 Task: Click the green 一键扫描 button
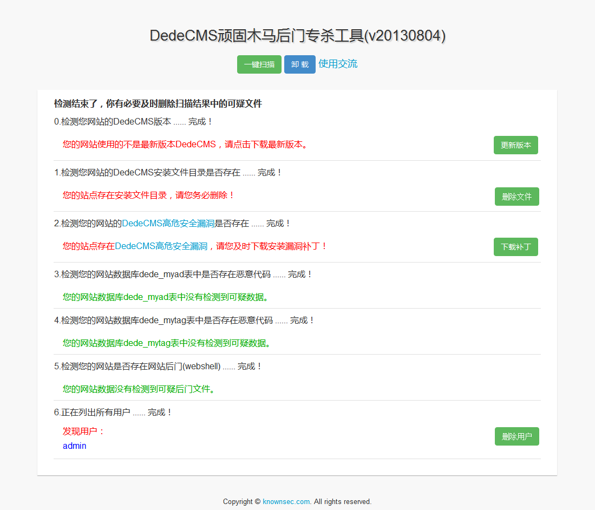[x=259, y=64]
